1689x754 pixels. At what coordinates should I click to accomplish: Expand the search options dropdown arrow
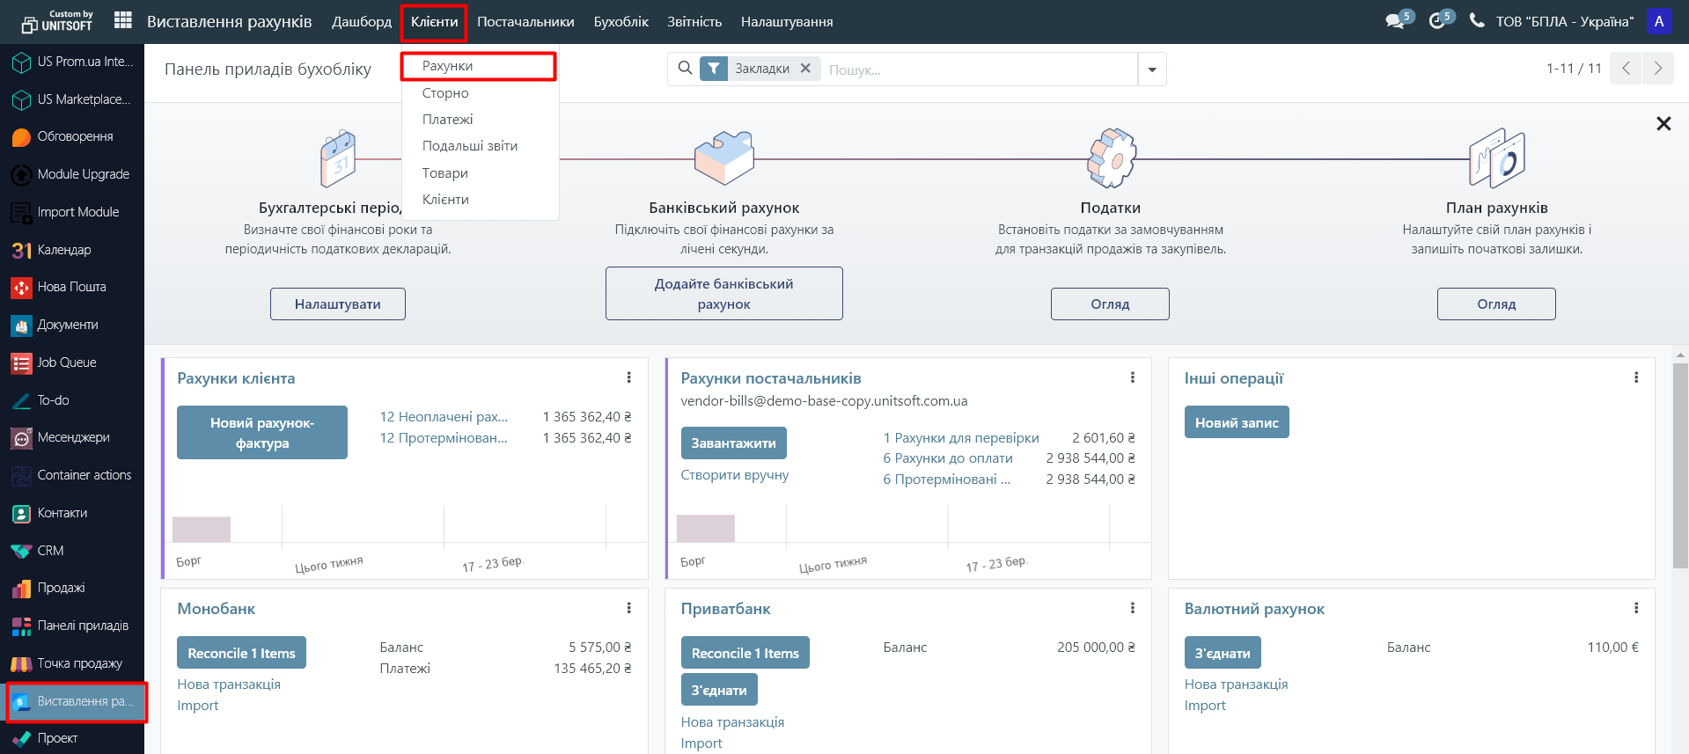click(x=1151, y=70)
